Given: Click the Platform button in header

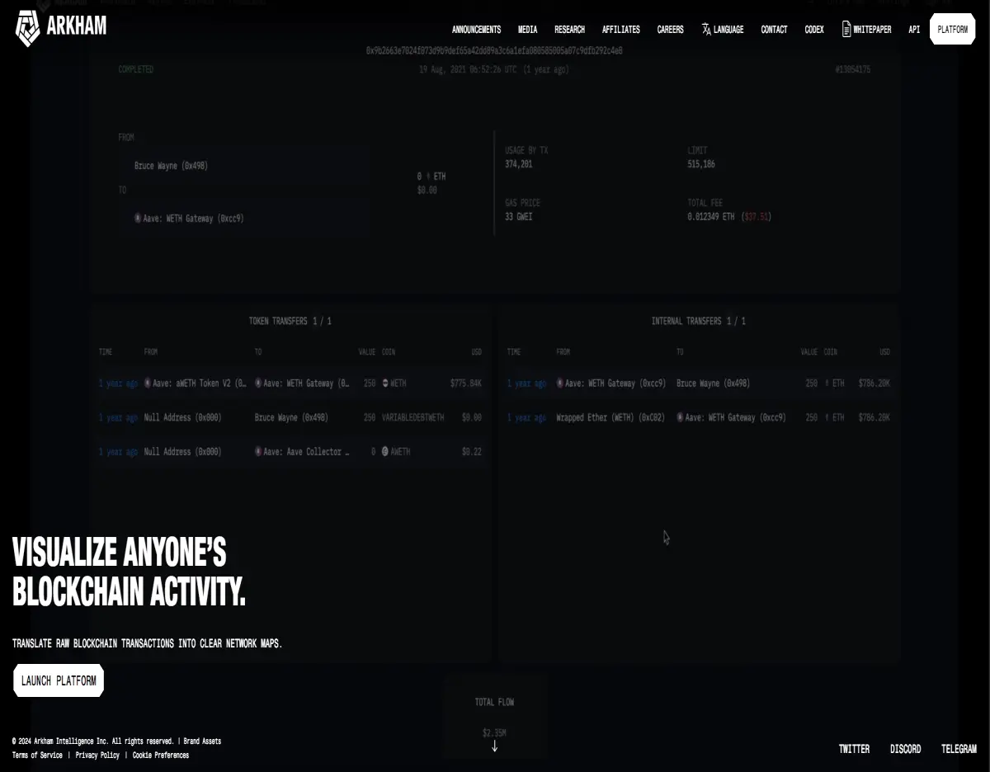Looking at the screenshot, I should tap(952, 30).
